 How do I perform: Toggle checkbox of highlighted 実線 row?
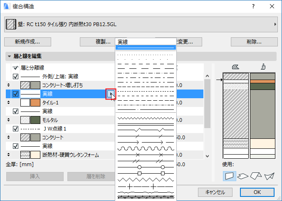pos(15,94)
